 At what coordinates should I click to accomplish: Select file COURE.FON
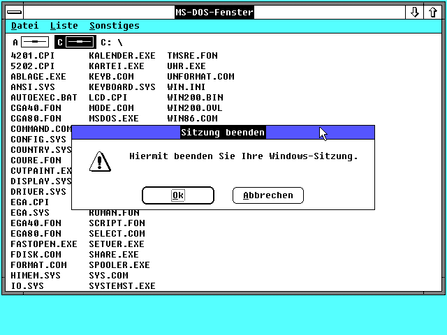pos(36,160)
